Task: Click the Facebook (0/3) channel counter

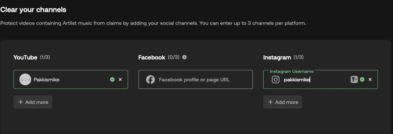Action: 174,57
